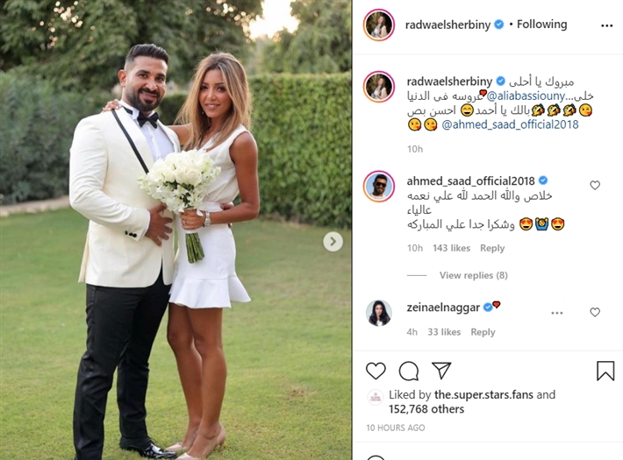Screen dimensions: 623x460
Task: Like the post with the heart icon
Action: (376, 371)
